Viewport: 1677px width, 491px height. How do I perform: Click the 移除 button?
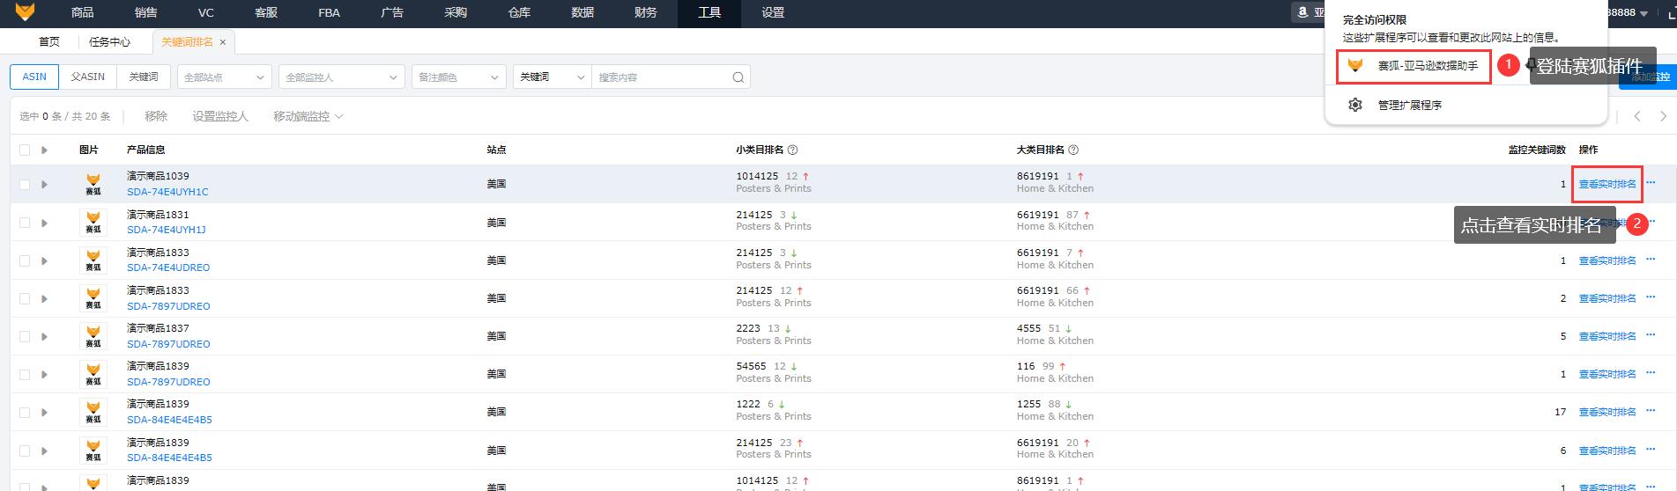pyautogui.click(x=156, y=116)
